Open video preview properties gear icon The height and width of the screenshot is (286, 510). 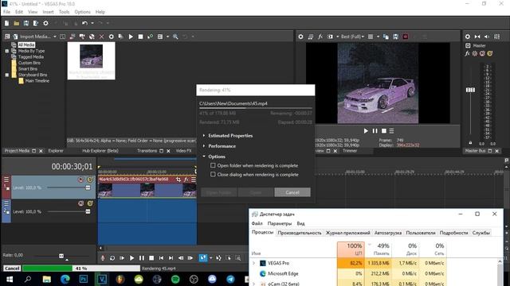[301, 37]
